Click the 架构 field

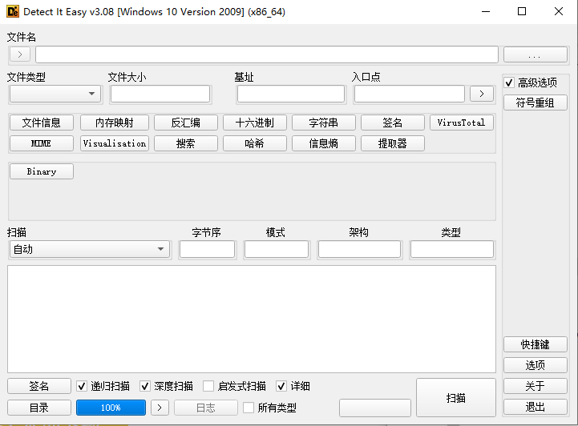(359, 249)
